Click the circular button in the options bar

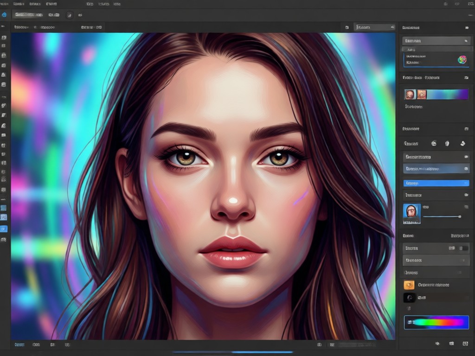pyautogui.click(x=70, y=15)
